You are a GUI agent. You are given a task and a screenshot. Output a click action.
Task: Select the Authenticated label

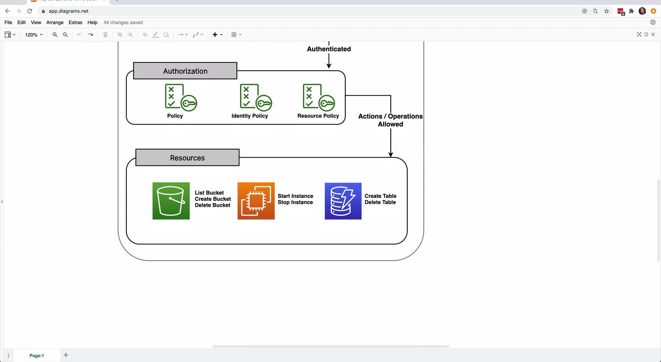[x=329, y=49]
